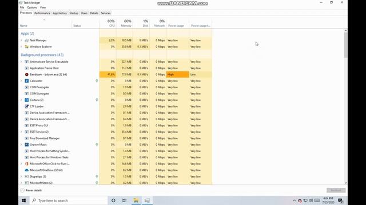The image size is (366, 205).
Task: Open the Options menu
Action: 32,7
